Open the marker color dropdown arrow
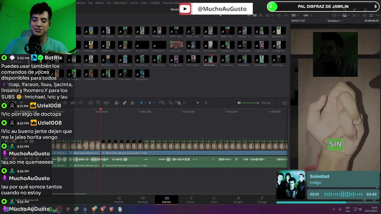The width and height of the screenshot is (381, 214). [x=153, y=103]
